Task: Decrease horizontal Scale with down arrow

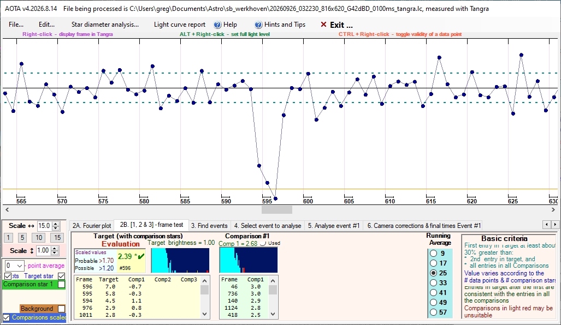Action: (56, 228)
